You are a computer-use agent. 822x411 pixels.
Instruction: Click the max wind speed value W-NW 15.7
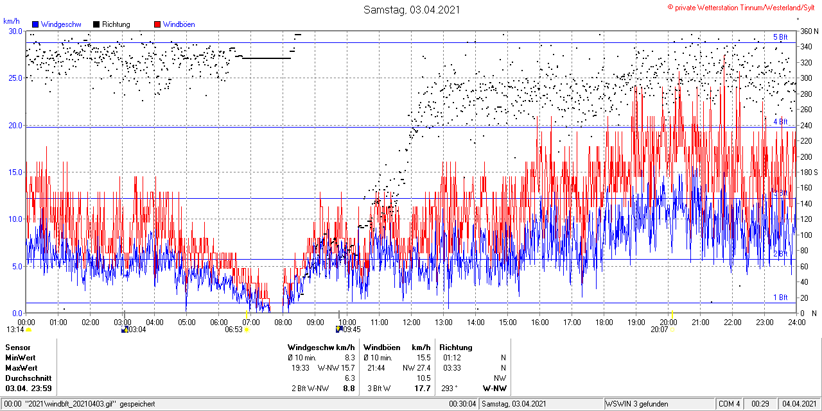337,368
